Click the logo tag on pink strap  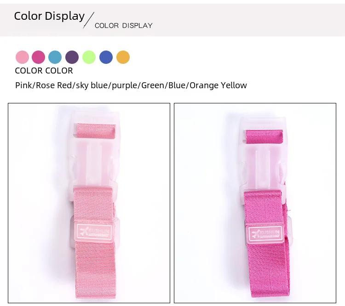[x=95, y=232]
